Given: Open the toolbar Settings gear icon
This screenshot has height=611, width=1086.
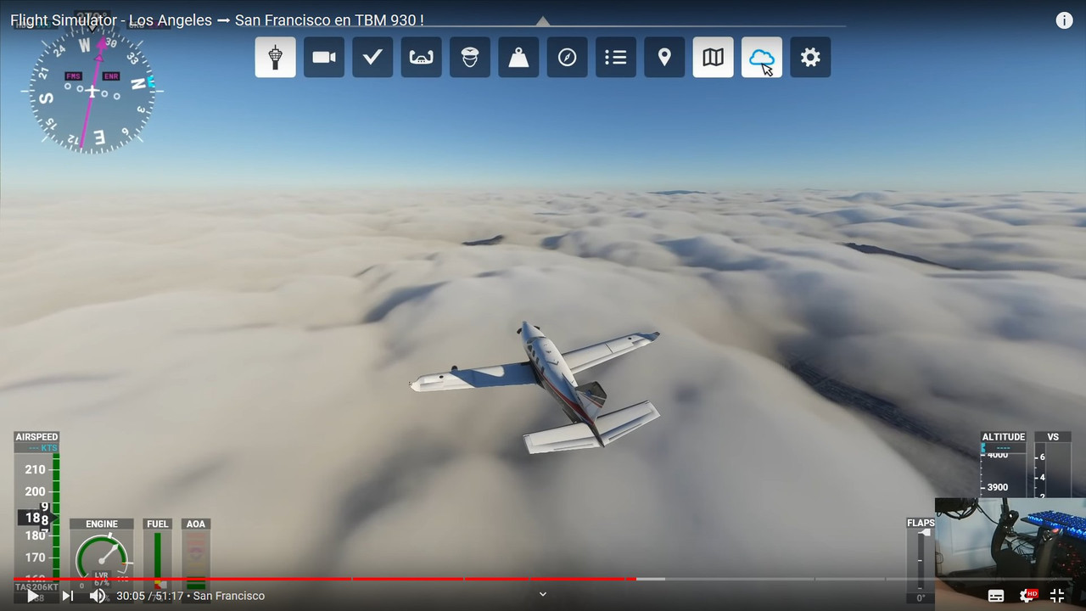Looking at the screenshot, I should (810, 58).
